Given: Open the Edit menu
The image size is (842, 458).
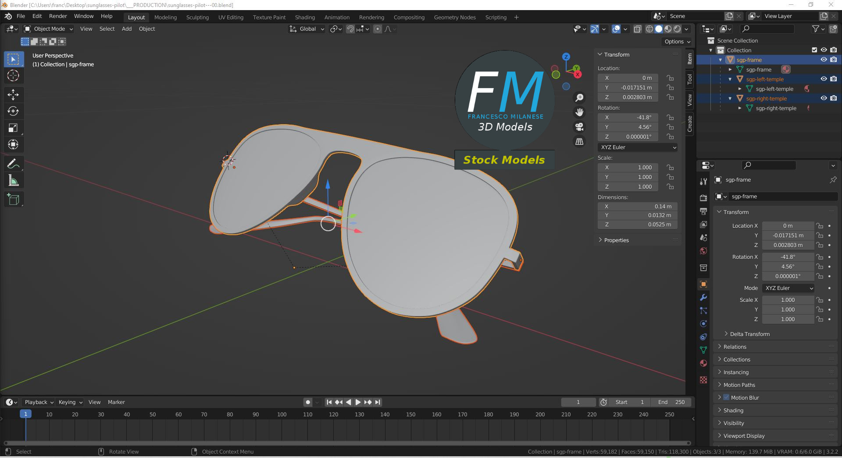Looking at the screenshot, I should (37, 16).
